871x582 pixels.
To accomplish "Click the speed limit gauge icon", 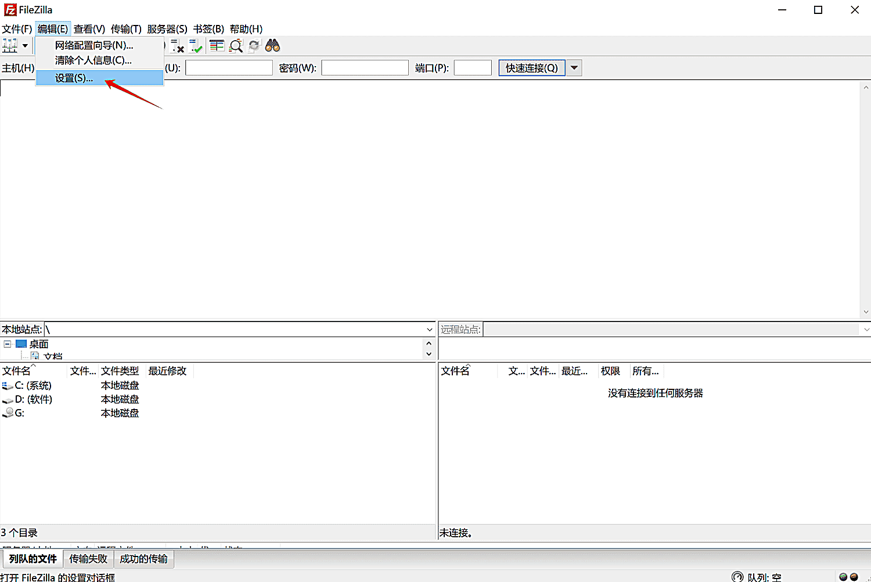I will [737, 577].
